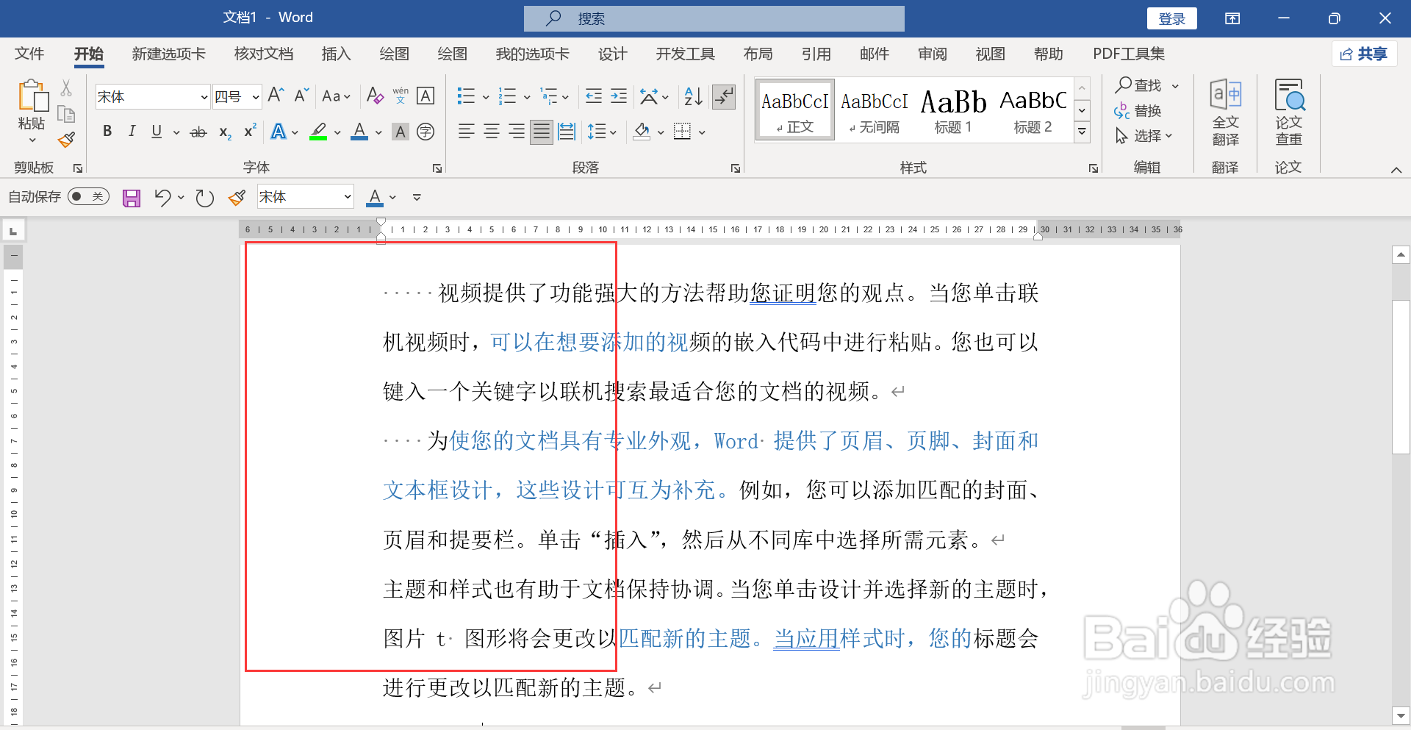Clear all formatting with eraser A icon

tap(375, 96)
